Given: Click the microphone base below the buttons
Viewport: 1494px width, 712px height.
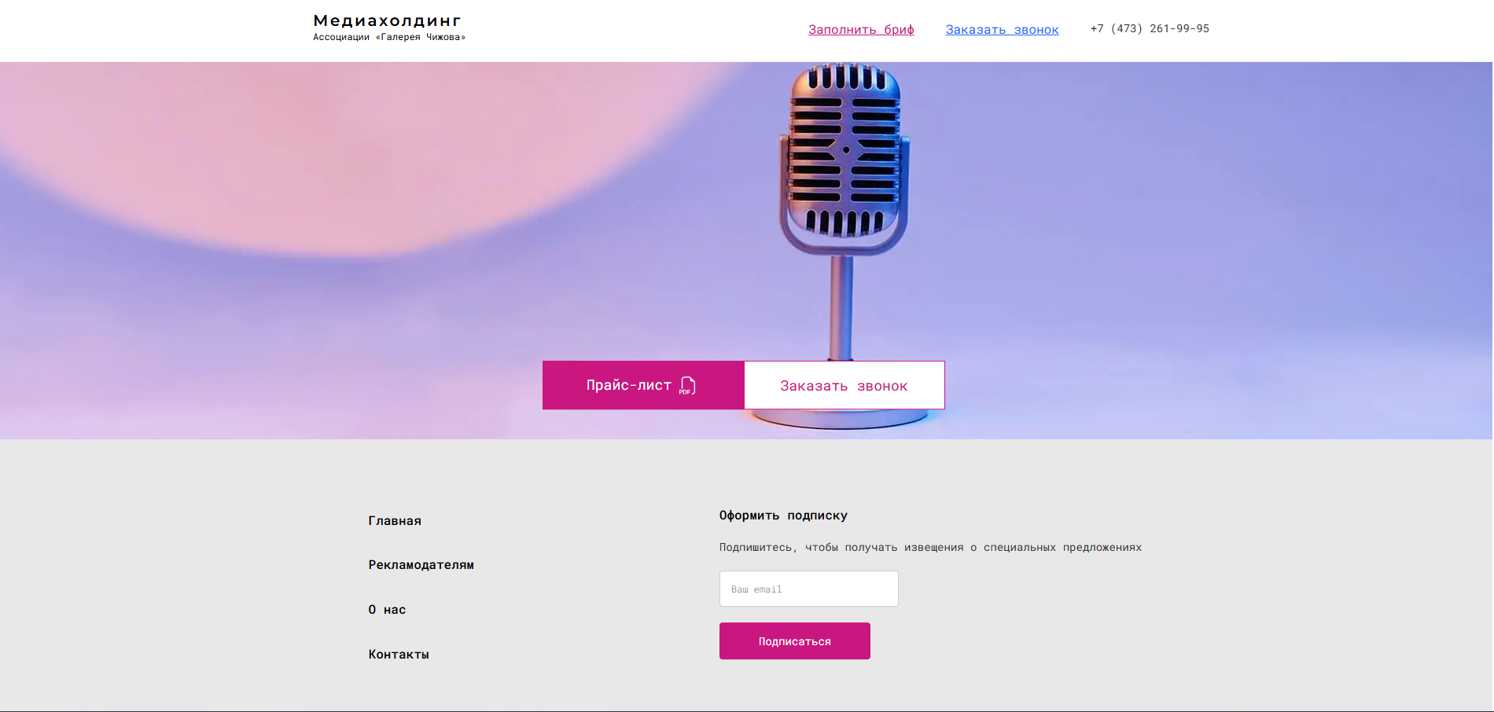Looking at the screenshot, I should point(841,420).
